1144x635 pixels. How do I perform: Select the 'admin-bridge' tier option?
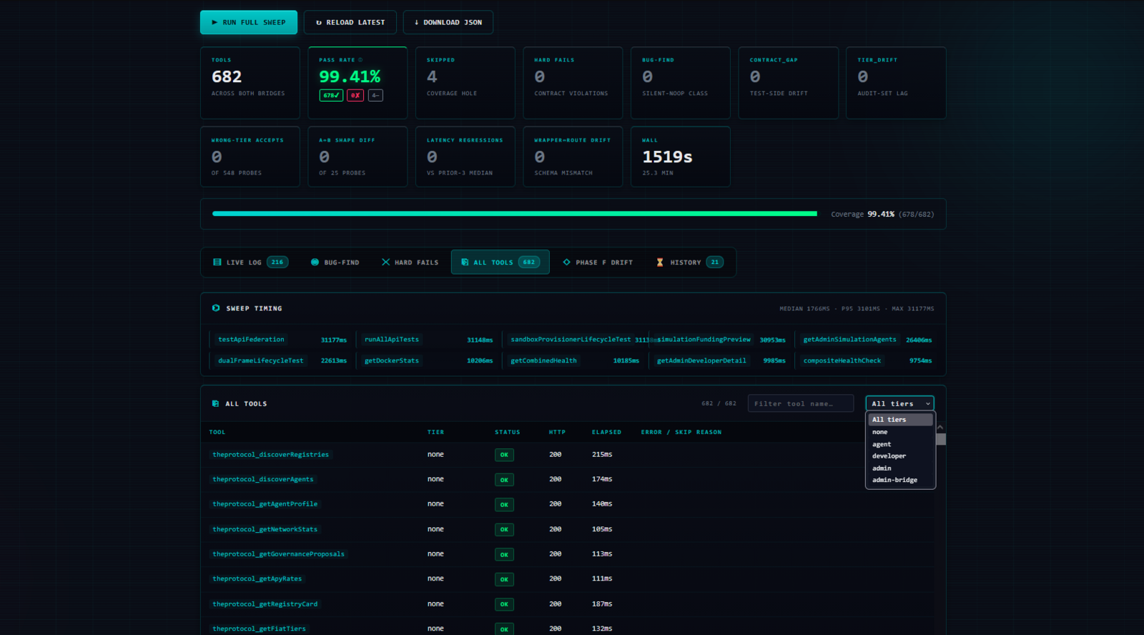coord(900,480)
